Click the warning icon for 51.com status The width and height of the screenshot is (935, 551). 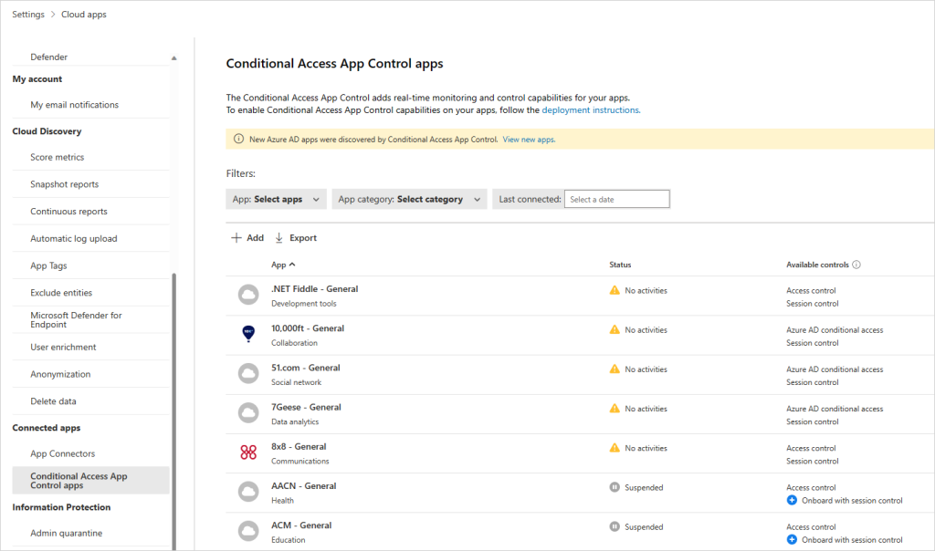tap(615, 369)
